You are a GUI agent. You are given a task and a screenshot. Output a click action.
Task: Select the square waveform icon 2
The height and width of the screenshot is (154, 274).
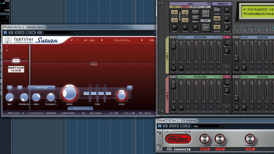click(x=245, y=28)
